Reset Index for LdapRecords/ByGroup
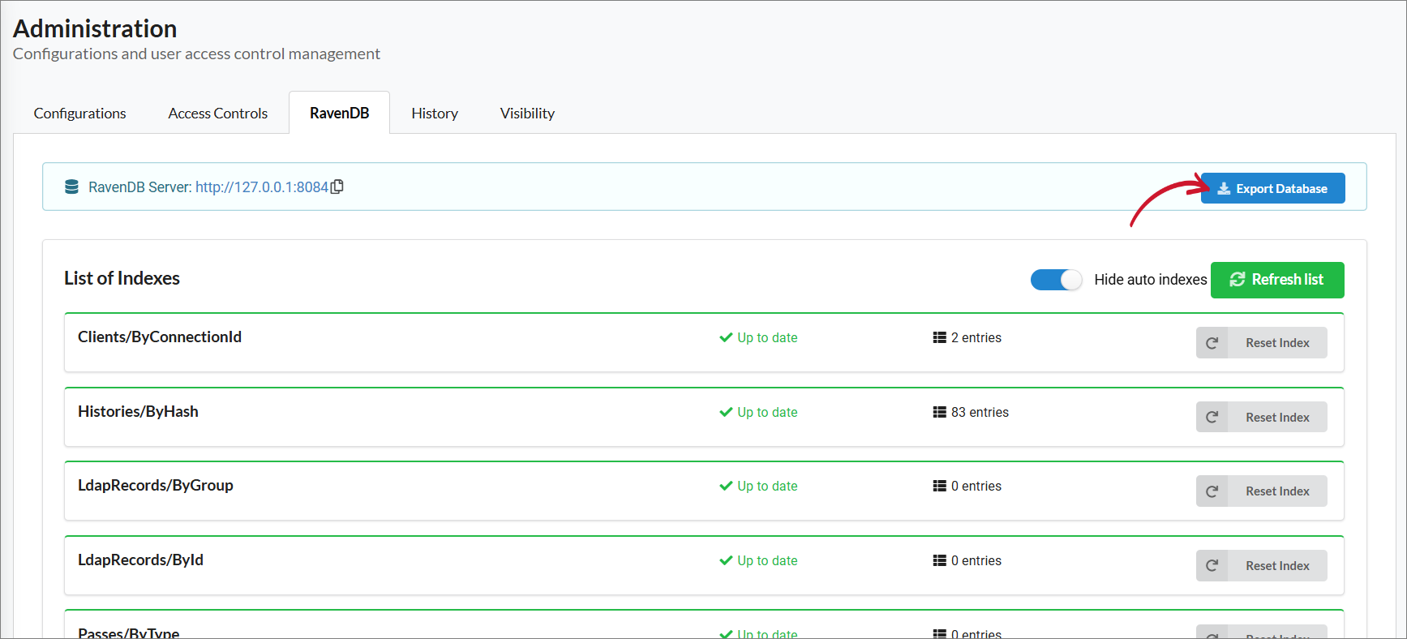Viewport: 1407px width, 639px height. [1261, 491]
